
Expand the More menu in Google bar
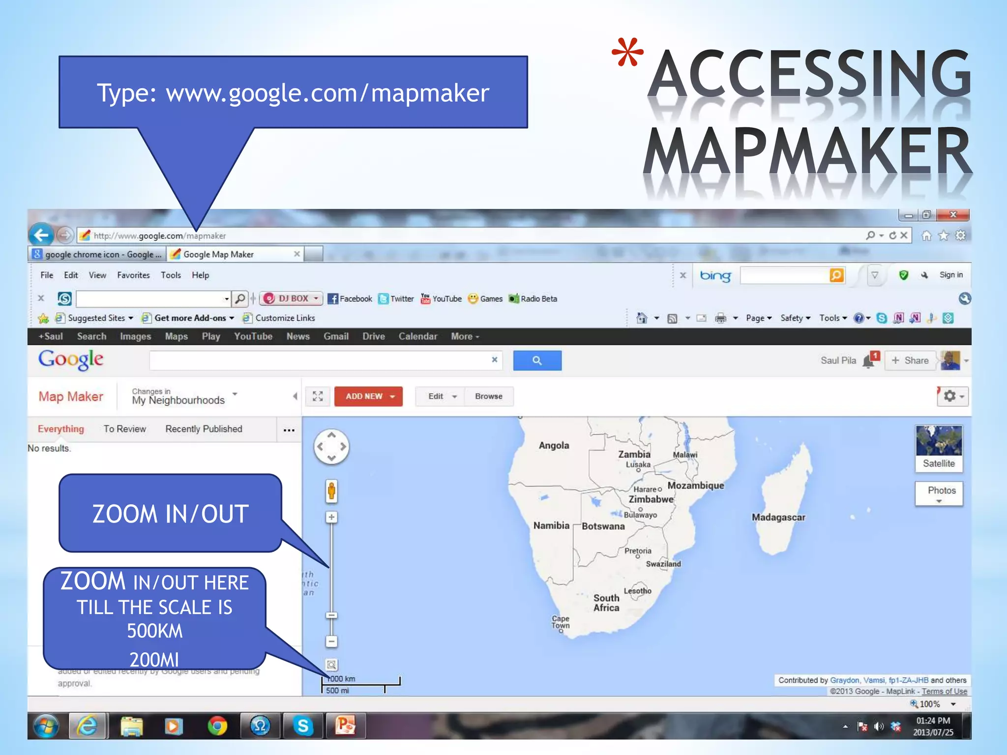465,337
